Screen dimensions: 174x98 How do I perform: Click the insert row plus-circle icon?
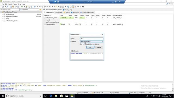coord(42,7)
